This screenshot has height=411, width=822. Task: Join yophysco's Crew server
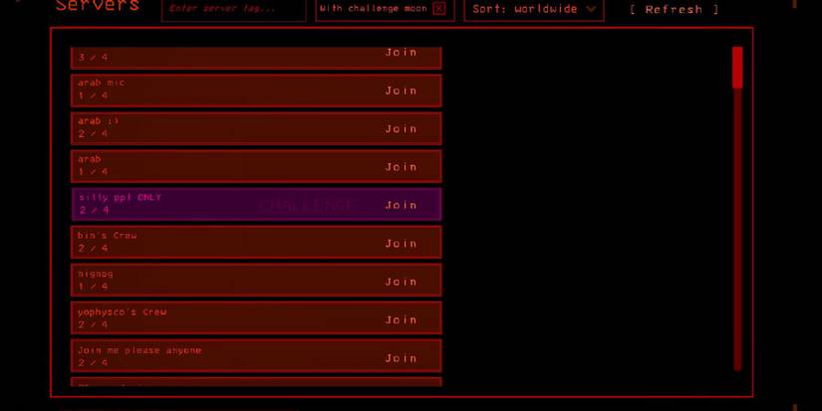click(401, 319)
